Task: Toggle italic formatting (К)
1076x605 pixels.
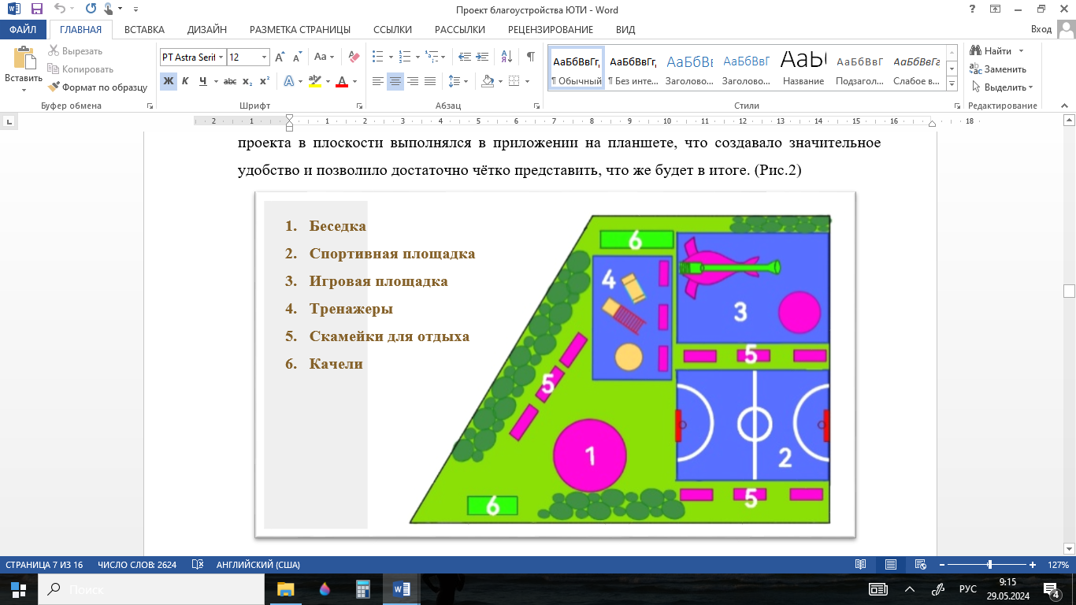Action: click(x=186, y=81)
